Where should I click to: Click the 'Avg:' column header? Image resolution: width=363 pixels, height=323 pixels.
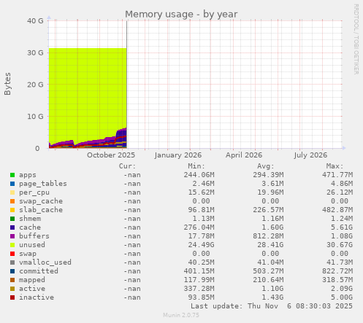click(266, 166)
